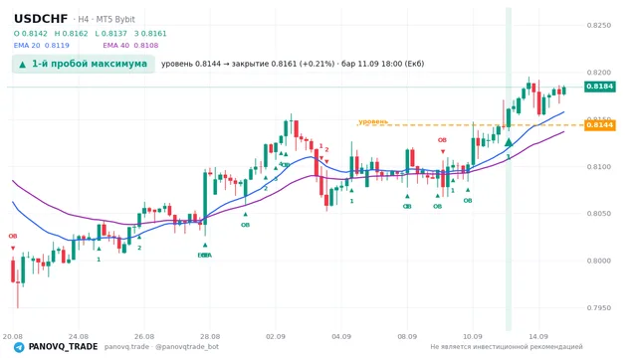Click the Не является инвестиционной рекомендацией disclaimer
This screenshot has height=358, width=637.
(507, 347)
